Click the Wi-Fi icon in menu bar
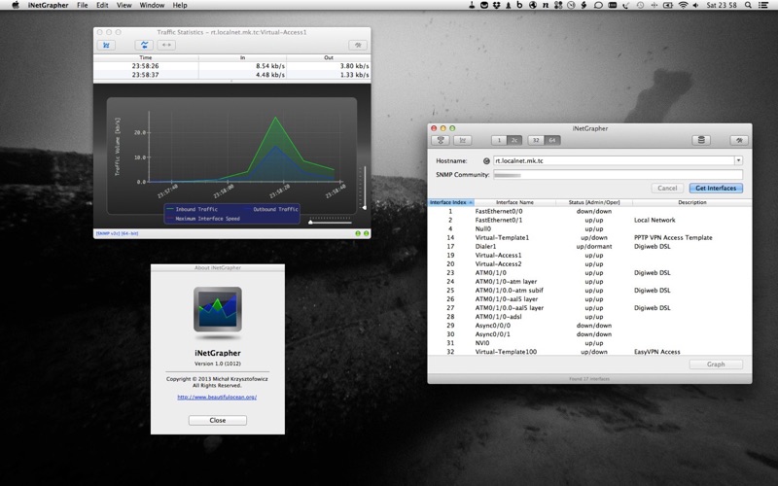The image size is (778, 486). [683, 5]
